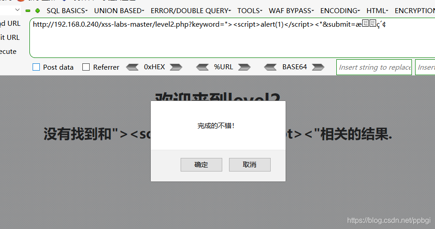Viewport: 435px width, 229px height.
Task: Click the Load URL button
Action: point(10,24)
